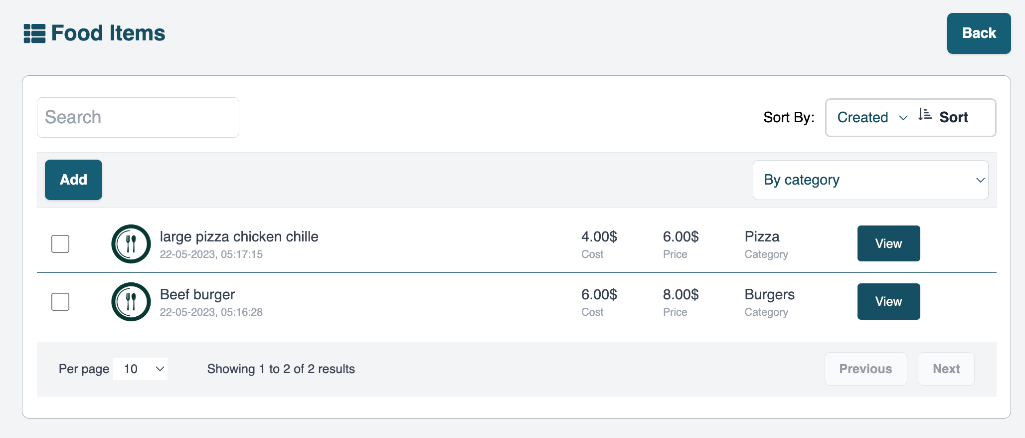View the Beef burger item
1025x438 pixels.
(888, 302)
